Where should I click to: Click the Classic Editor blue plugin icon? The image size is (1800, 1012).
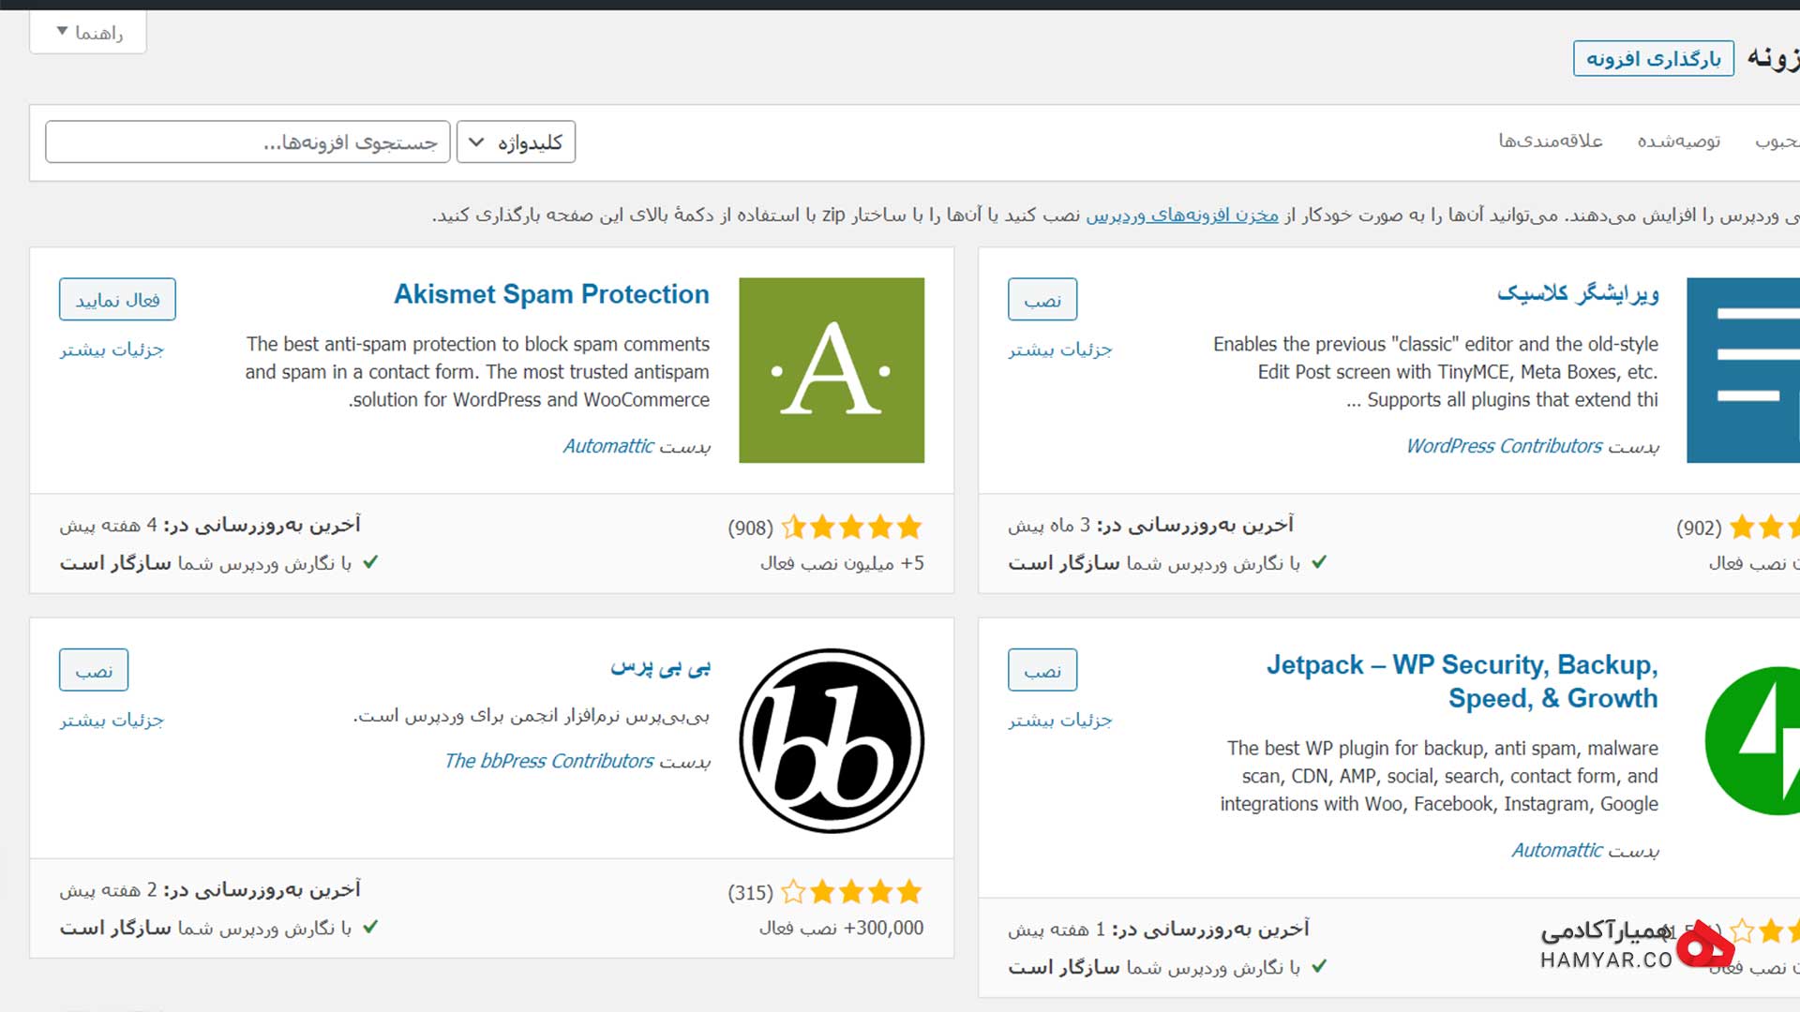click(x=1743, y=370)
